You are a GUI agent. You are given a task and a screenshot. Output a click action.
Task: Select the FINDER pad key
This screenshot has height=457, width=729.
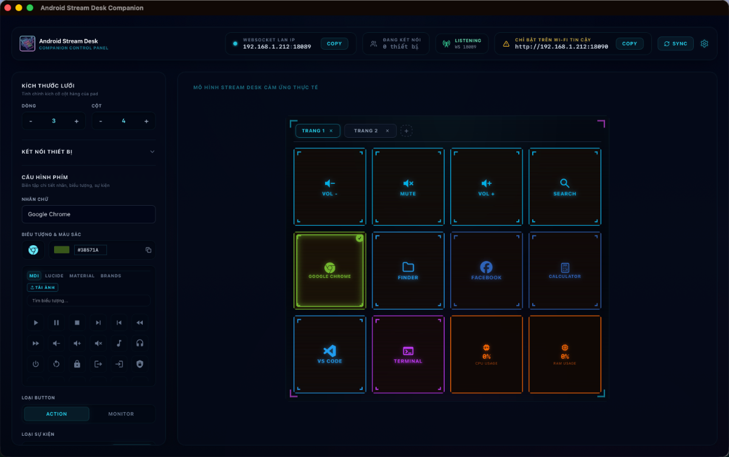coord(408,271)
